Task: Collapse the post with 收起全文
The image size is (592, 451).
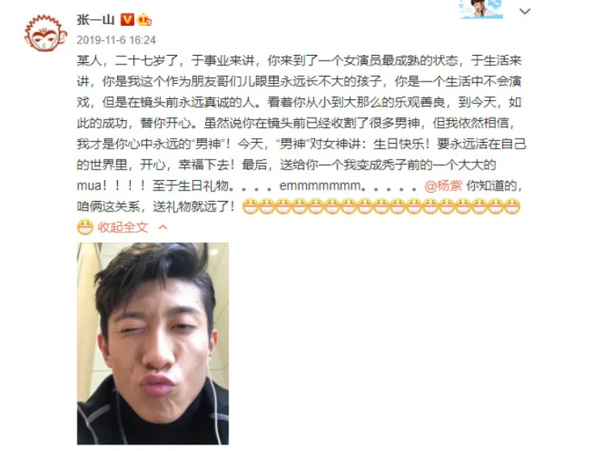Action: (123, 227)
